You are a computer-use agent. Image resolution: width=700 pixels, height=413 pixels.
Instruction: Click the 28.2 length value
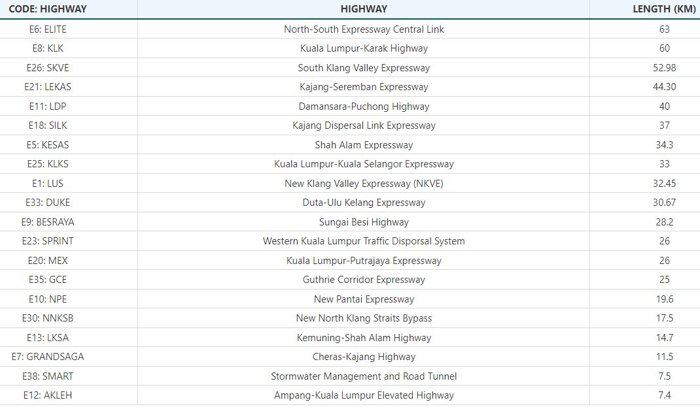click(664, 222)
